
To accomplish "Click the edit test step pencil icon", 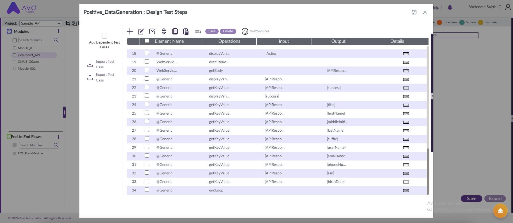I will (x=141, y=32).
